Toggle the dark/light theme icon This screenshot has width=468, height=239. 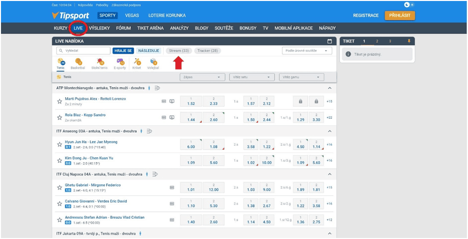[409, 5]
